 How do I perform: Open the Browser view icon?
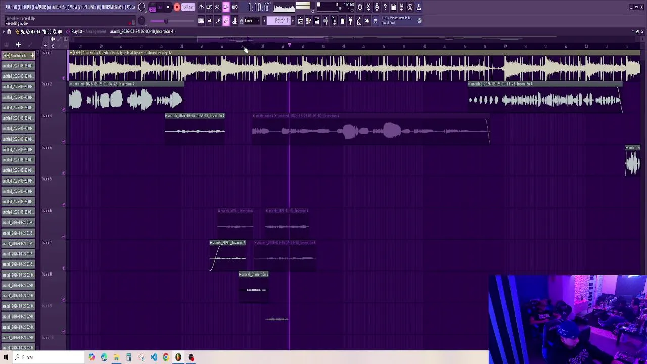334,21
